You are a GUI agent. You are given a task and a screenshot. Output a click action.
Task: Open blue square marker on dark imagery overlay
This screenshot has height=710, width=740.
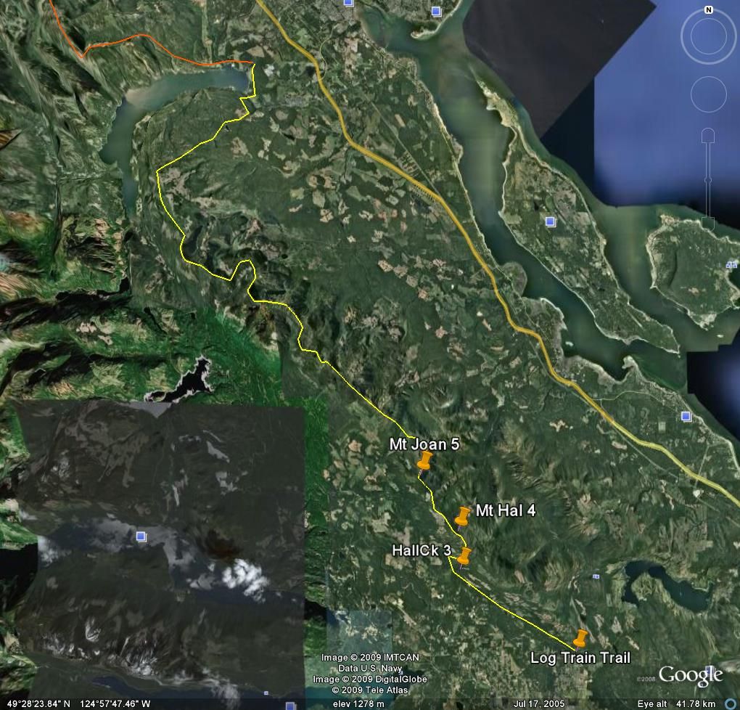point(141,536)
